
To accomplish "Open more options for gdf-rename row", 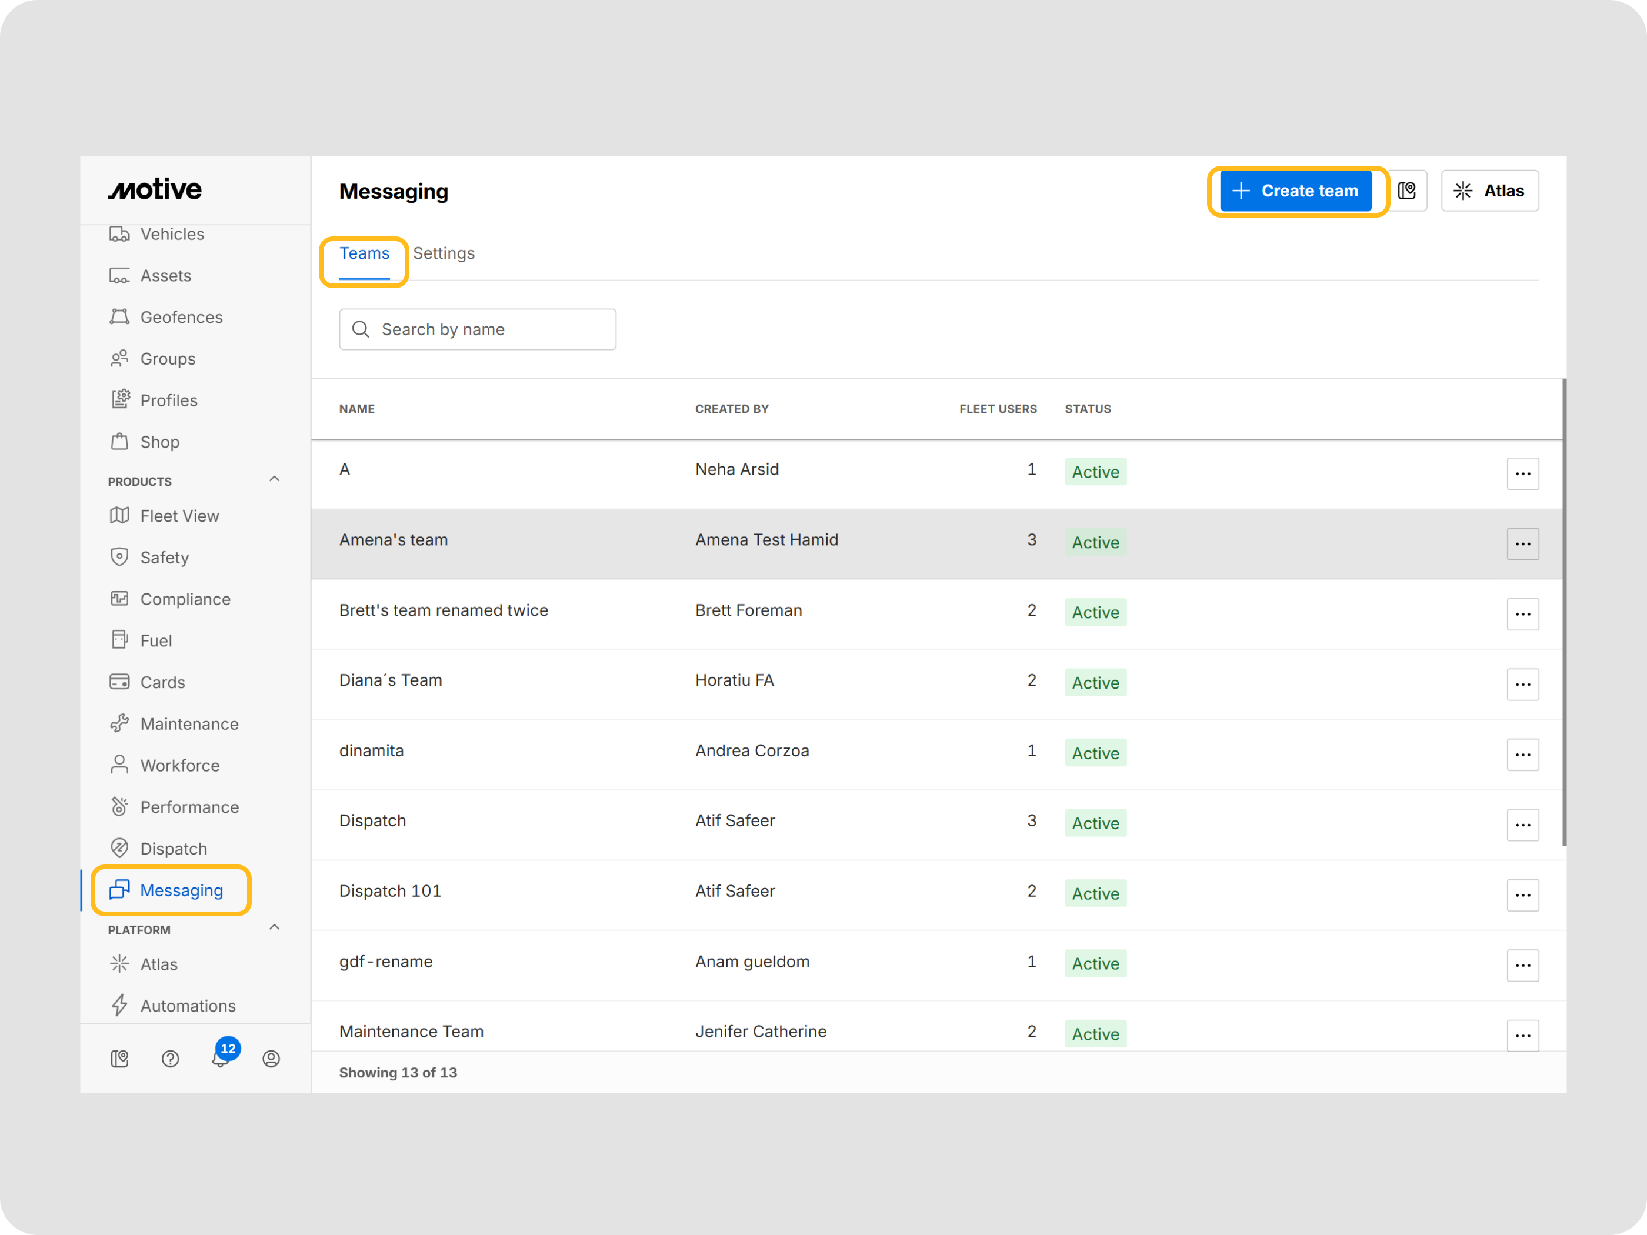I will pos(1523,966).
